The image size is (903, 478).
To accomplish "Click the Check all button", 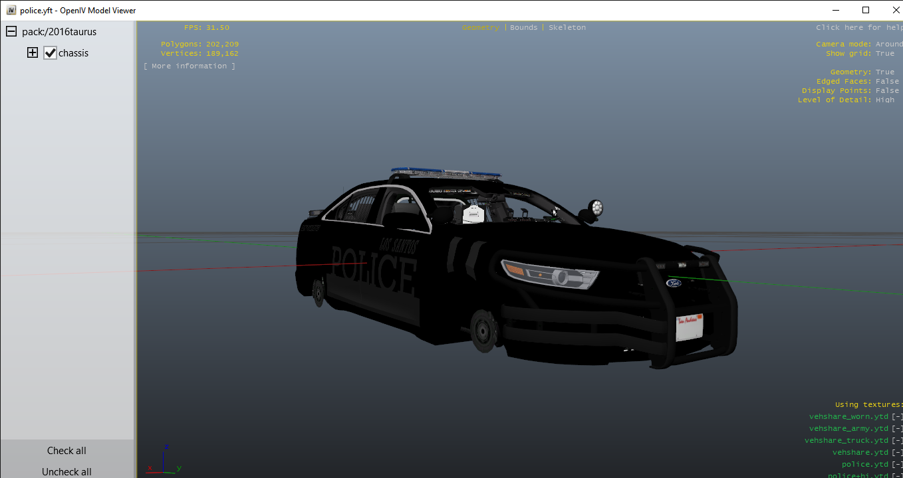I will tap(66, 451).
